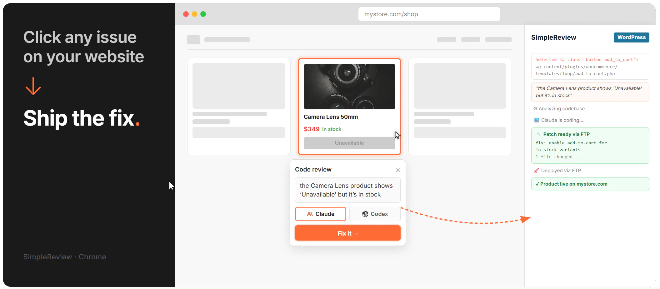Screen dimensions: 660x289
Task: Click the "Analyzing codebase..." status line
Action: 564,109
